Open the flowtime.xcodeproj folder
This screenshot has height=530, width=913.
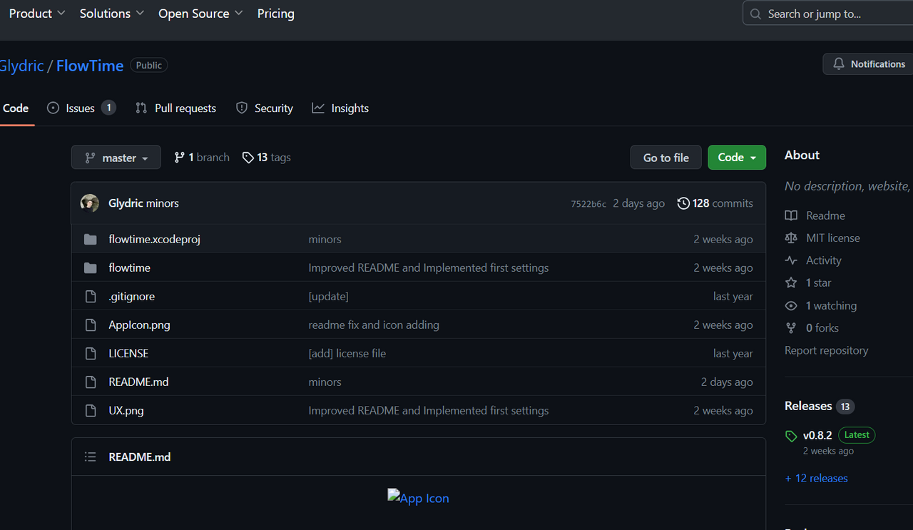(x=154, y=240)
